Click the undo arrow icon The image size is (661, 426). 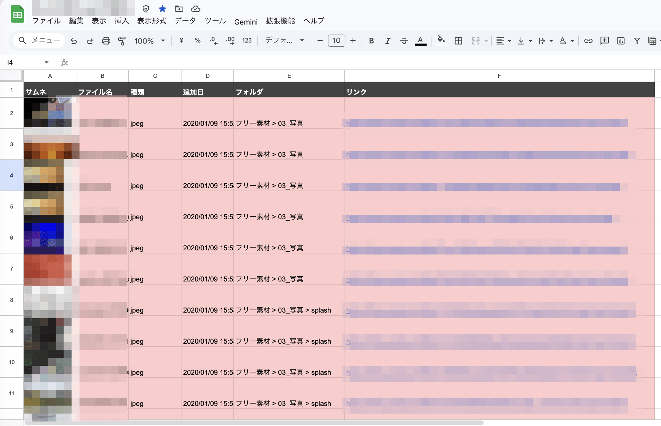[x=74, y=41]
